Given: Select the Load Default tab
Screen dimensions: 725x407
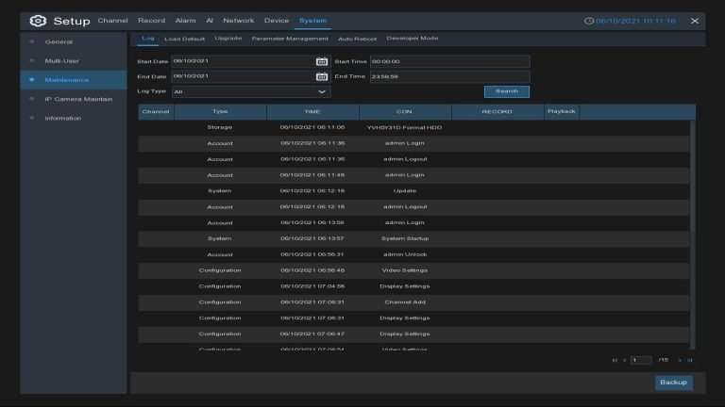Looking at the screenshot, I should 185,39.
